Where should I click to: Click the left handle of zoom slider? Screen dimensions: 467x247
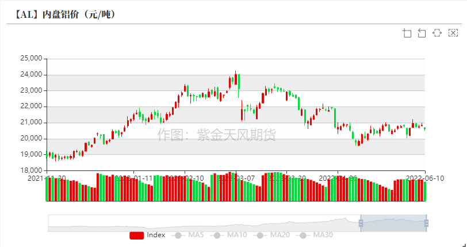click(x=361, y=223)
